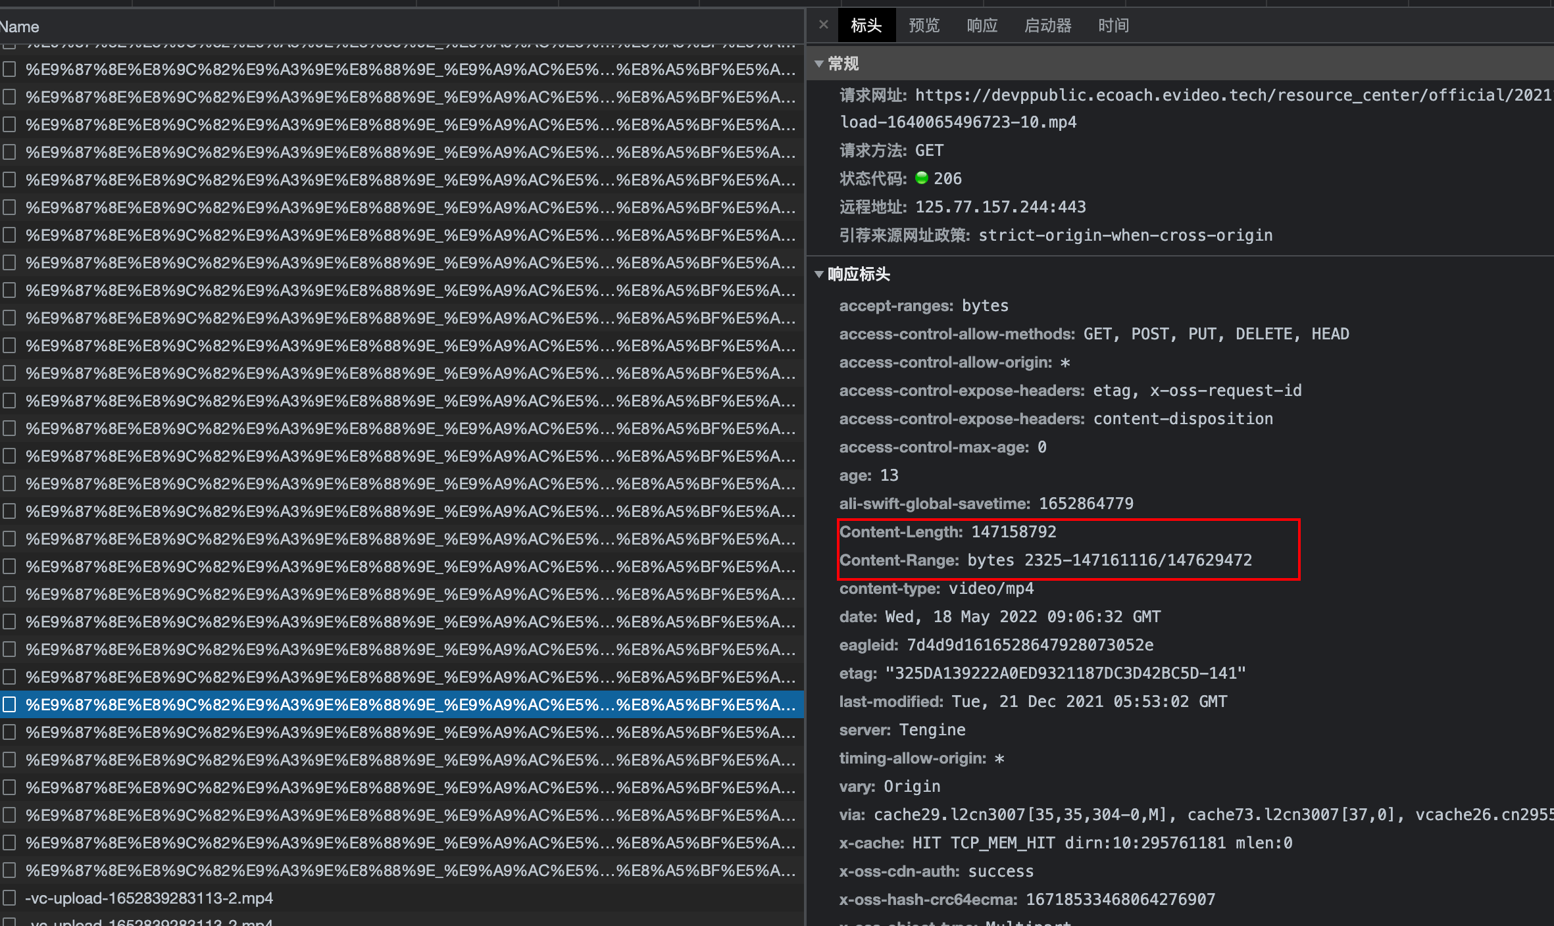Click the Content-Range header row
This screenshot has height=926, width=1554.
(1045, 560)
